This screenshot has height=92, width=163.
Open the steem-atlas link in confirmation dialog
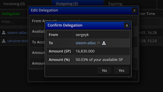tap(86, 43)
